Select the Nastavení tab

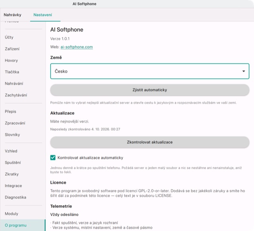point(42,15)
